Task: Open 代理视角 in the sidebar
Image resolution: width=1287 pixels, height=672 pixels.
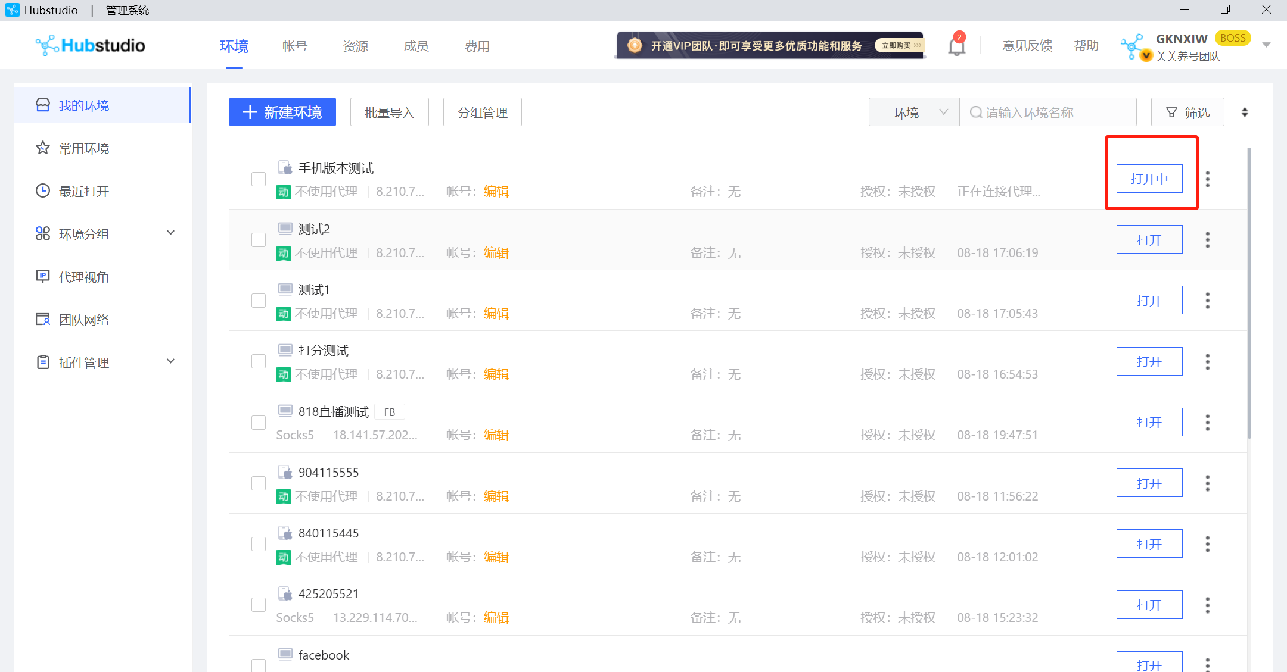Action: 83,277
